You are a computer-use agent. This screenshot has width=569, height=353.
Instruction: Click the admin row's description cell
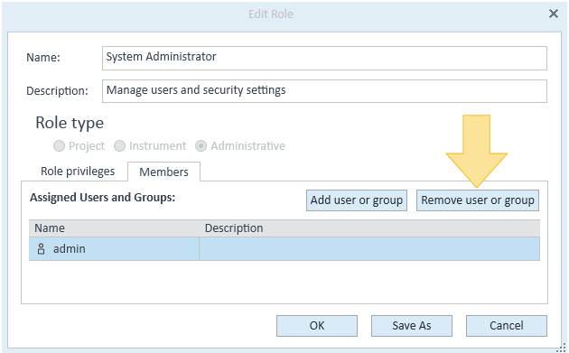(369, 249)
